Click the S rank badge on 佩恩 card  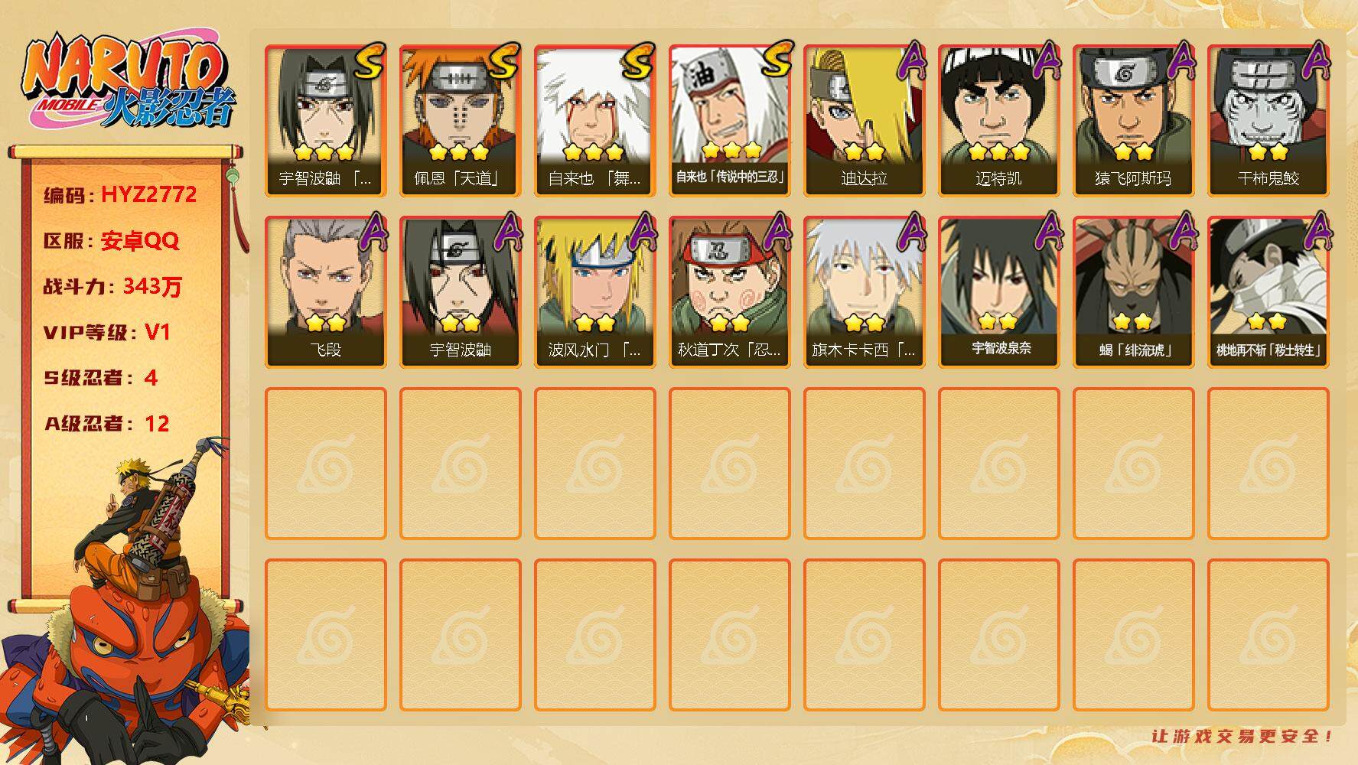click(x=502, y=62)
